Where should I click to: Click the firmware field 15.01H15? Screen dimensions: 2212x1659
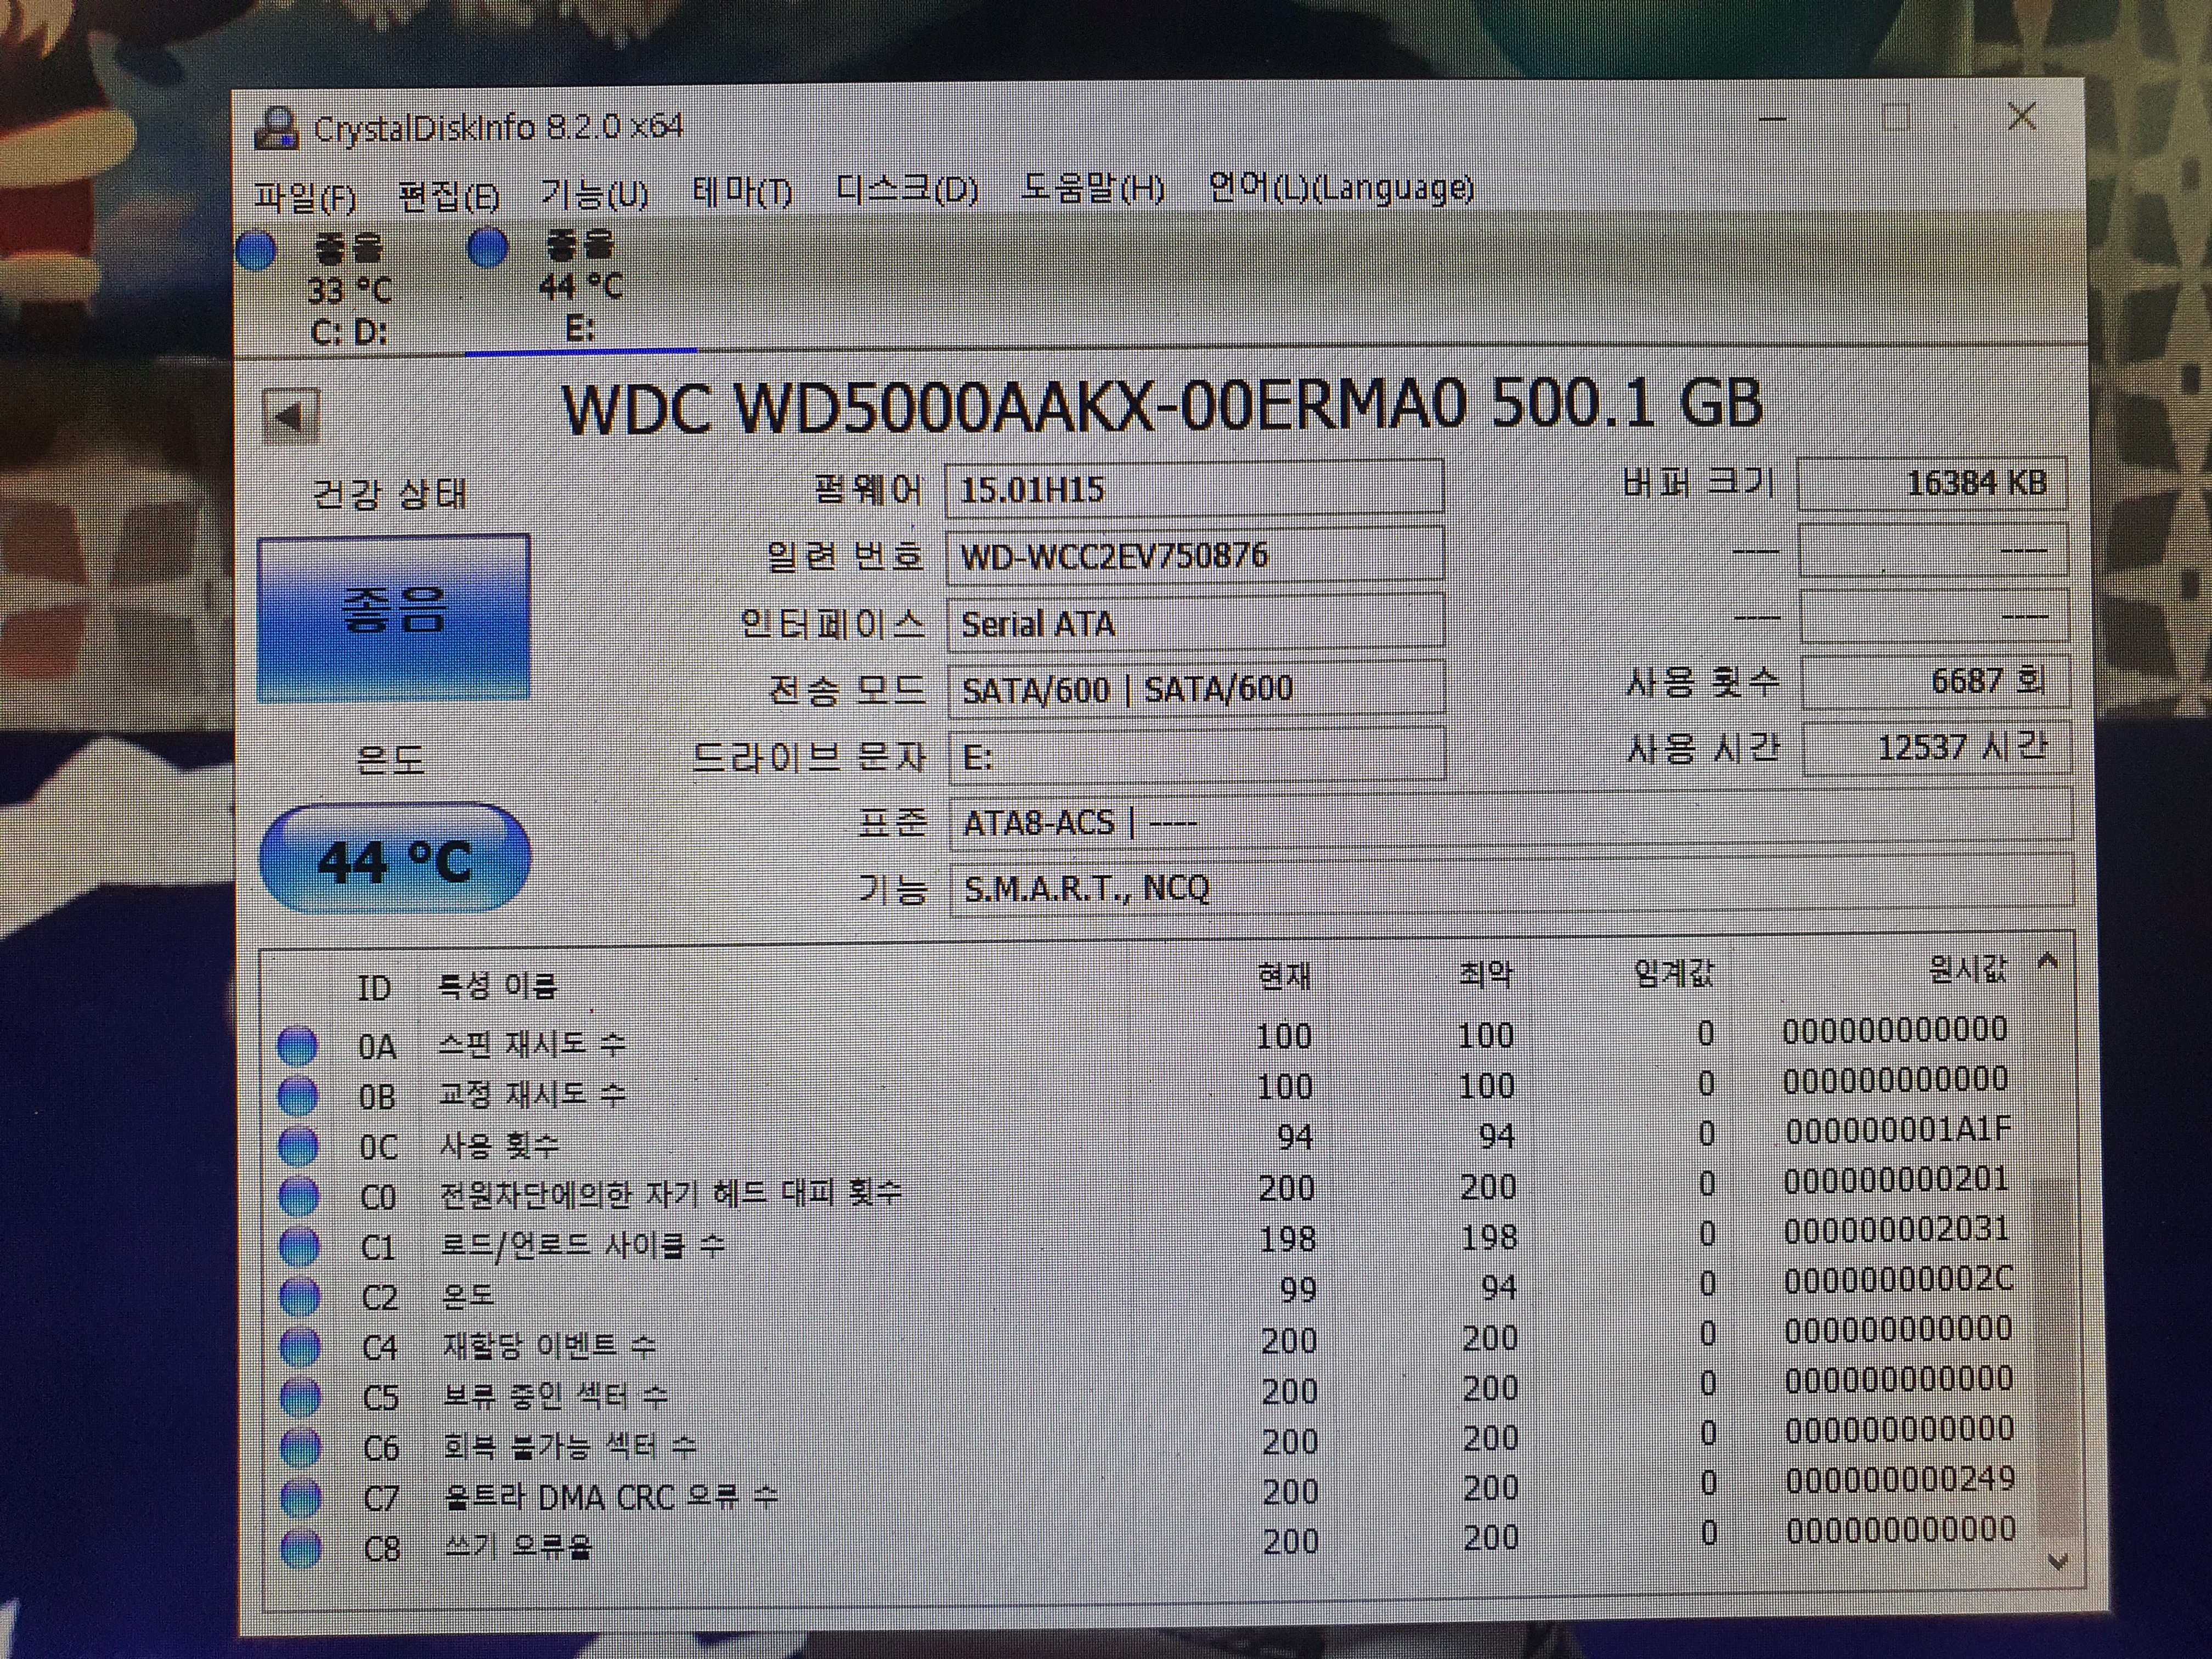tap(1194, 490)
